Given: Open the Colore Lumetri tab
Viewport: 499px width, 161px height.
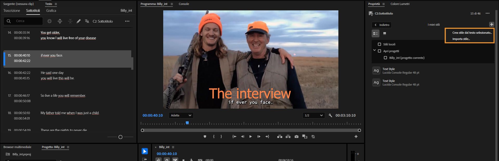Looking at the screenshot, I should [400, 4].
